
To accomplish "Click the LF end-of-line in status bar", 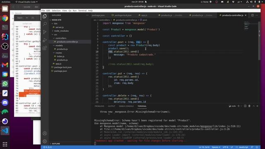I will point(232,147).
